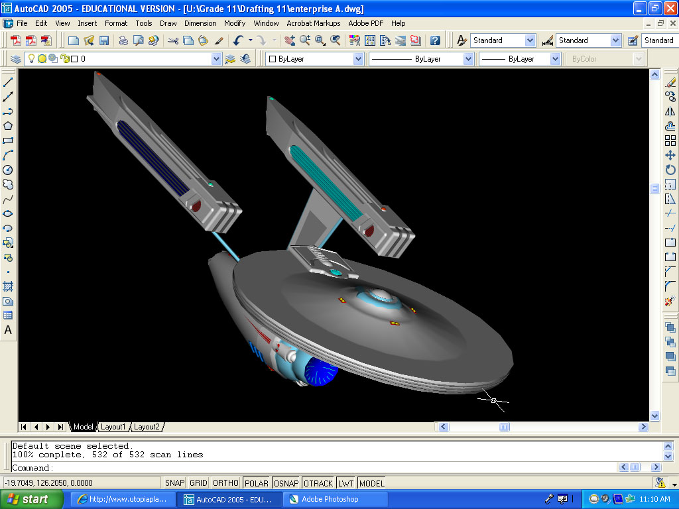Select the Hatch tool

[8, 287]
